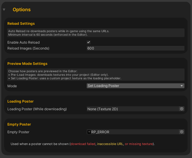
Task: Click the red 'download failed' text
Action: 83,144
